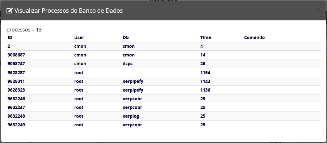Click the Db column header
Viewport: 327px width, 143px height.
point(126,38)
